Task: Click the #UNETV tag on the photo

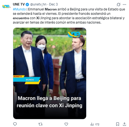Action: coord(18,76)
